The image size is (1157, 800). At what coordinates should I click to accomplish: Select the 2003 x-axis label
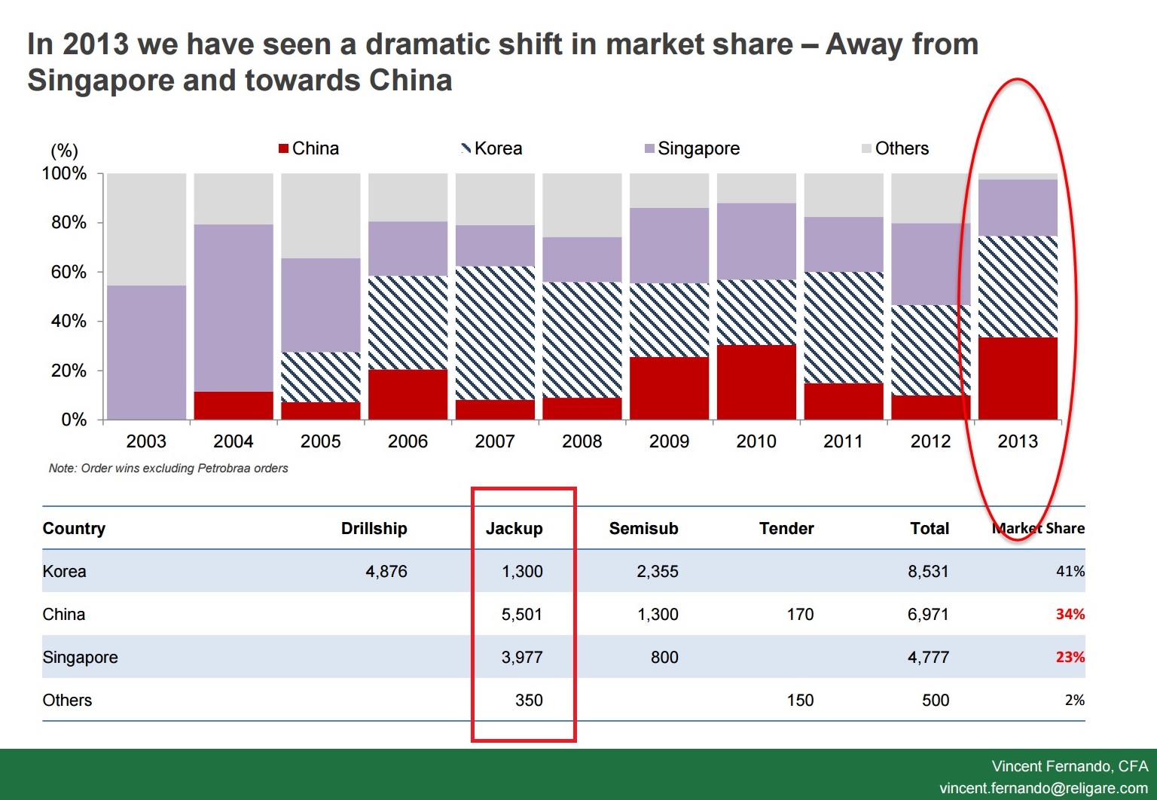click(146, 441)
